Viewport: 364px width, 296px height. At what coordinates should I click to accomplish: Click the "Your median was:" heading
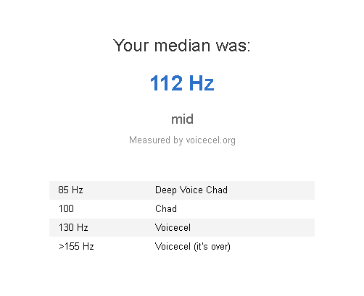tap(182, 46)
